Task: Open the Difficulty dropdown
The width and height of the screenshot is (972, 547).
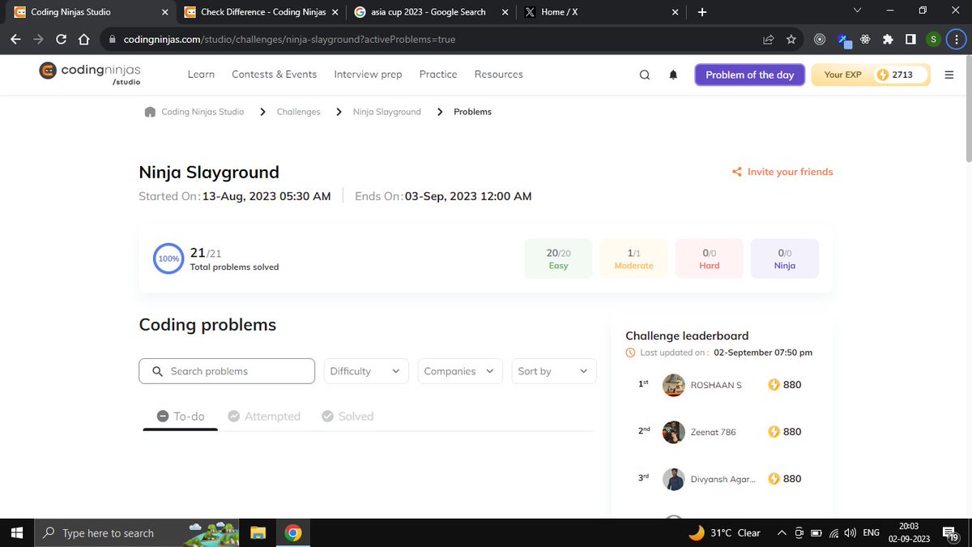Action: pos(366,371)
